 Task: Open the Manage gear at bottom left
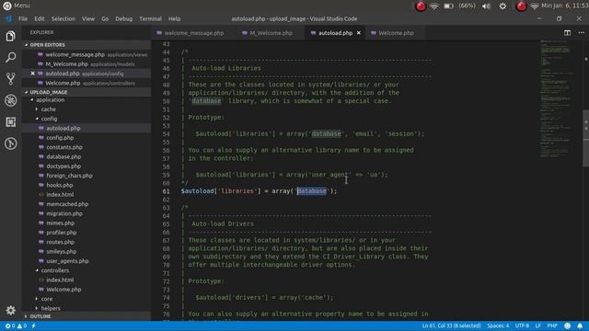tap(10, 310)
